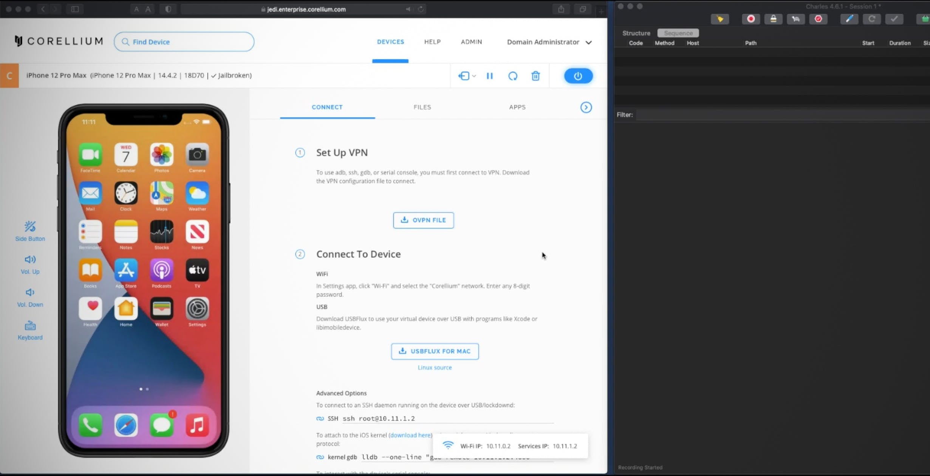
Task: Open the virtual Keyboard control
Action: pos(30,326)
